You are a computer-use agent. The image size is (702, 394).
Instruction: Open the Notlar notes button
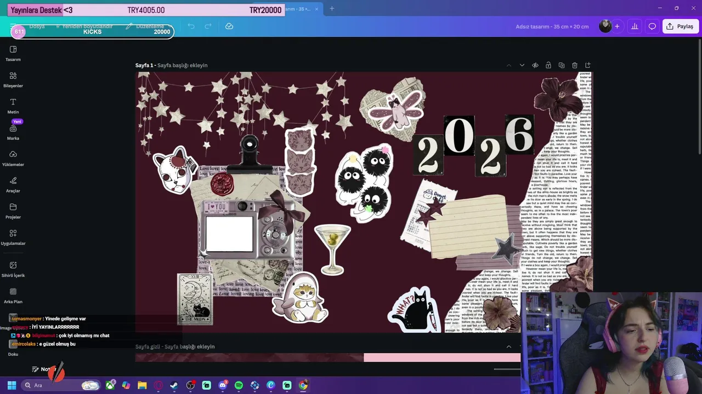[44, 369]
